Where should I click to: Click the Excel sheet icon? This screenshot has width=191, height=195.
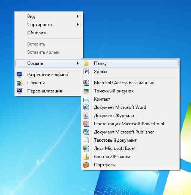(86, 148)
